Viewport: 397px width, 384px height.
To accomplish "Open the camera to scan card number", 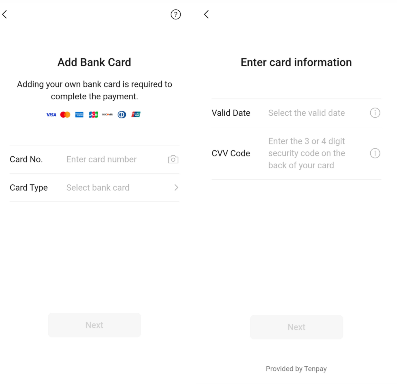I will point(173,159).
